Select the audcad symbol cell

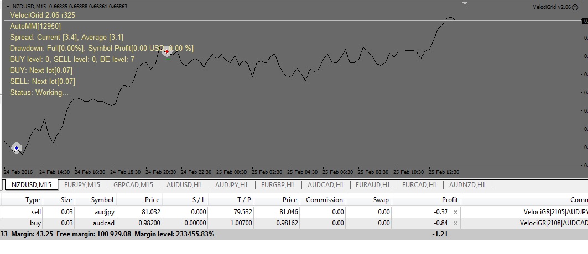(103, 223)
